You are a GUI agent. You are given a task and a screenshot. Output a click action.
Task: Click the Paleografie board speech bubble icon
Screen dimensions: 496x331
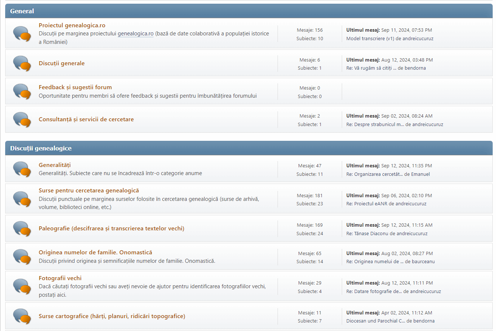[22, 229]
